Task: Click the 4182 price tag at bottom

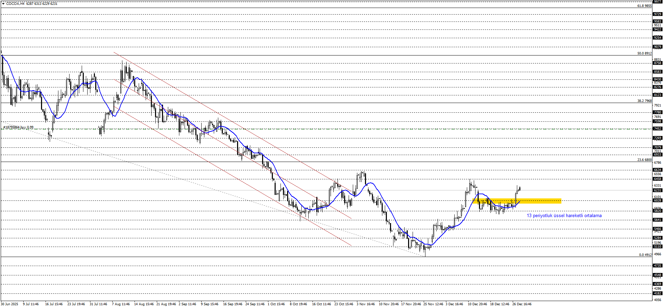Action: 657,293
